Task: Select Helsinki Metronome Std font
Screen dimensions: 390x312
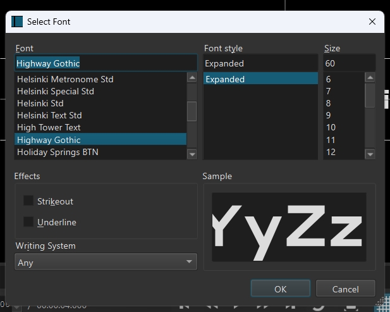Action: click(65, 79)
